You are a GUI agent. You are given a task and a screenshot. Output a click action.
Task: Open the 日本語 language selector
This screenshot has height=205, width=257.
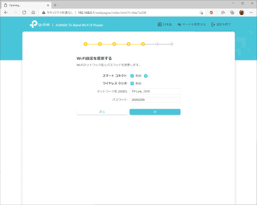click(165, 25)
